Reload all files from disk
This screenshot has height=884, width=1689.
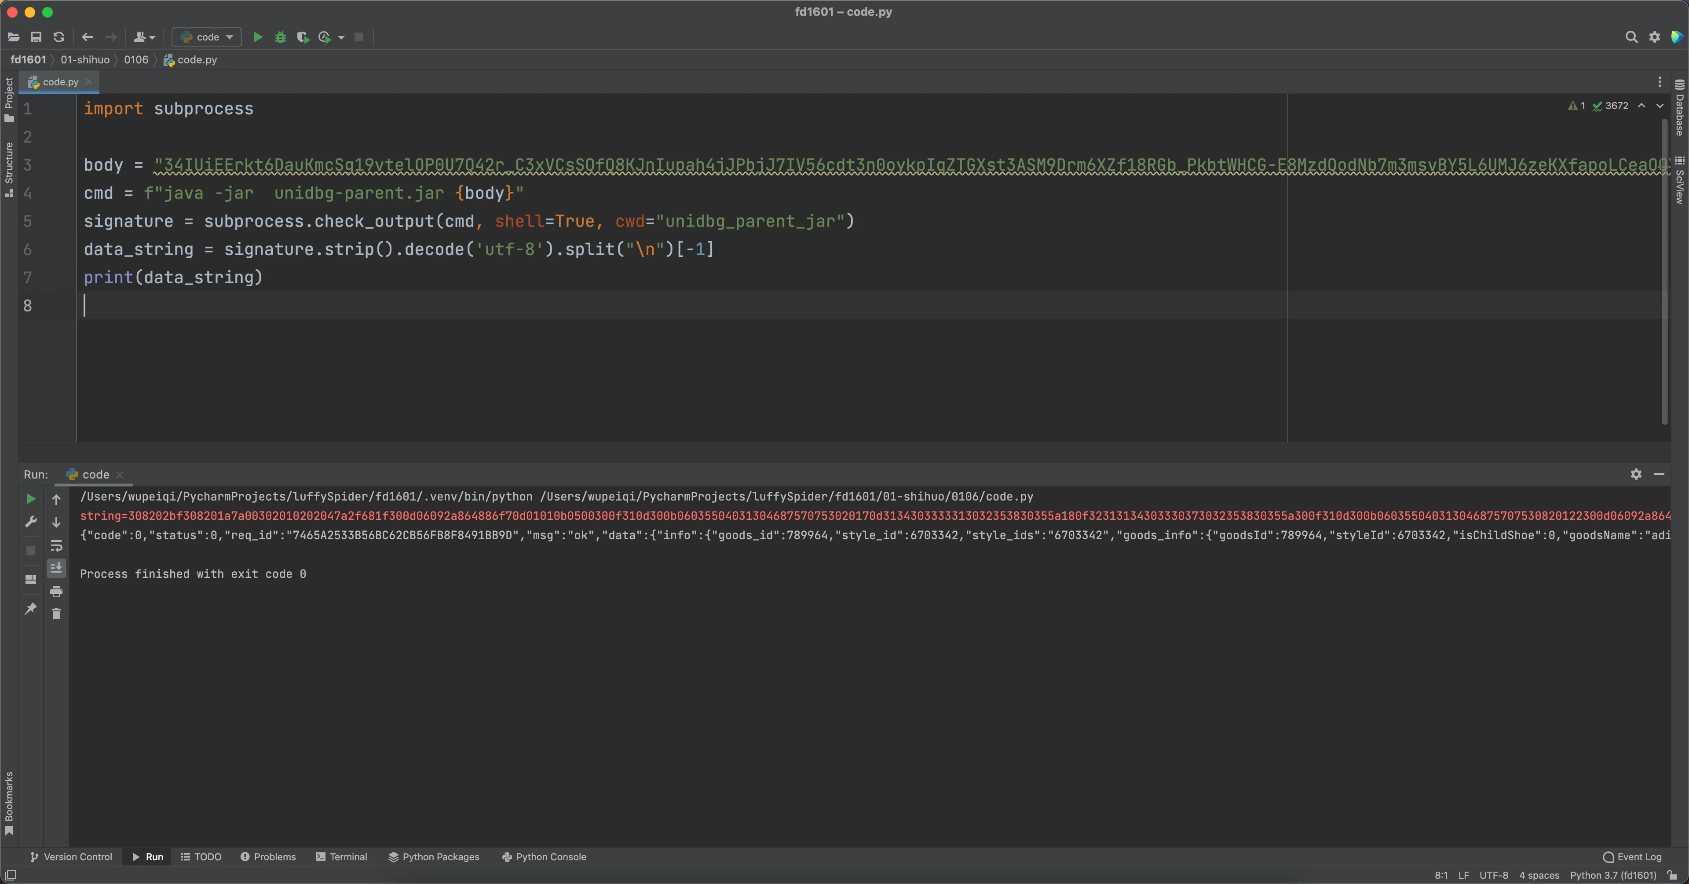59,37
